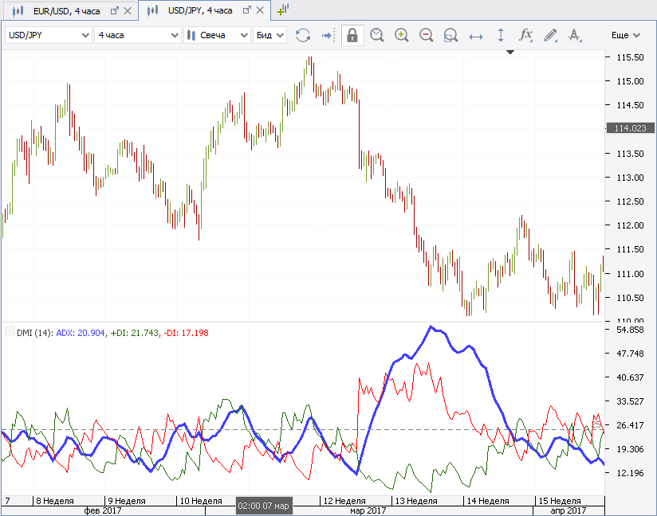
Task: Select the pencil drawing tool
Action: [550, 35]
